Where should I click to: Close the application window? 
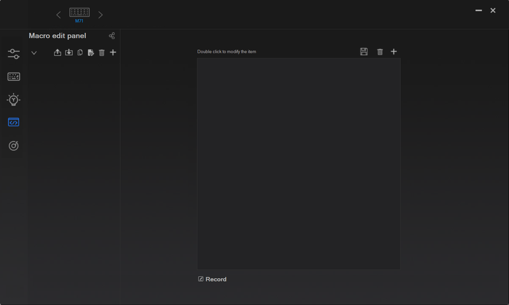coord(493,10)
